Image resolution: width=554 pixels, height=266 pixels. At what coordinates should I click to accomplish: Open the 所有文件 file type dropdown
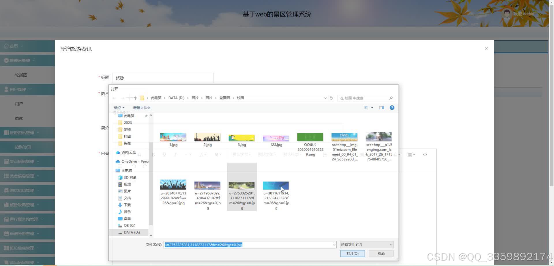366,245
